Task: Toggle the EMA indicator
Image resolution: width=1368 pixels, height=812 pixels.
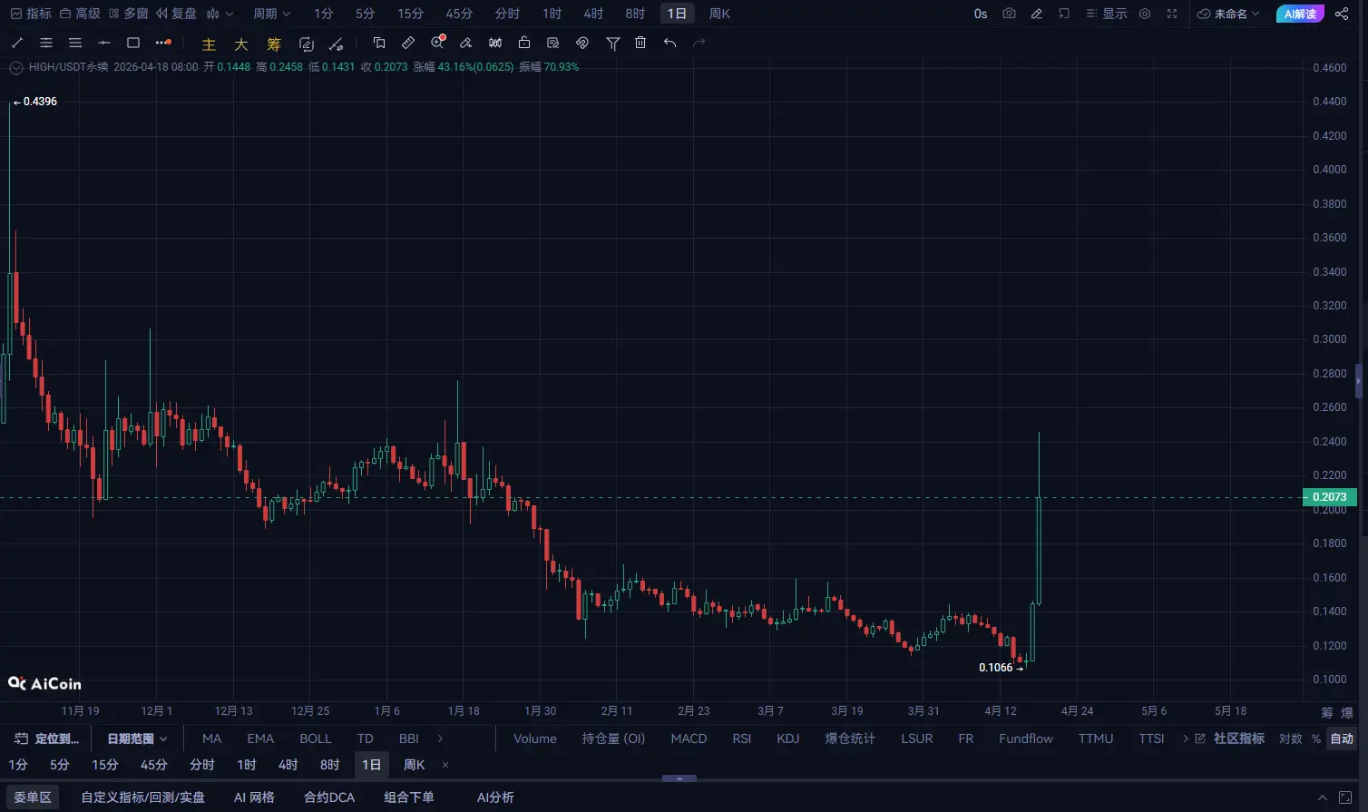Action: pos(260,739)
